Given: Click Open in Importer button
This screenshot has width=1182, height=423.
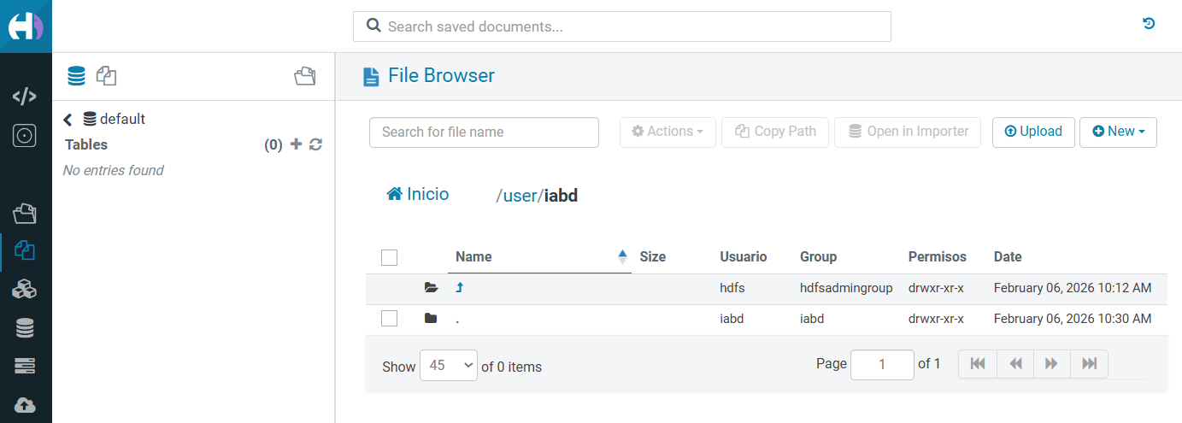Looking at the screenshot, I should click(908, 132).
